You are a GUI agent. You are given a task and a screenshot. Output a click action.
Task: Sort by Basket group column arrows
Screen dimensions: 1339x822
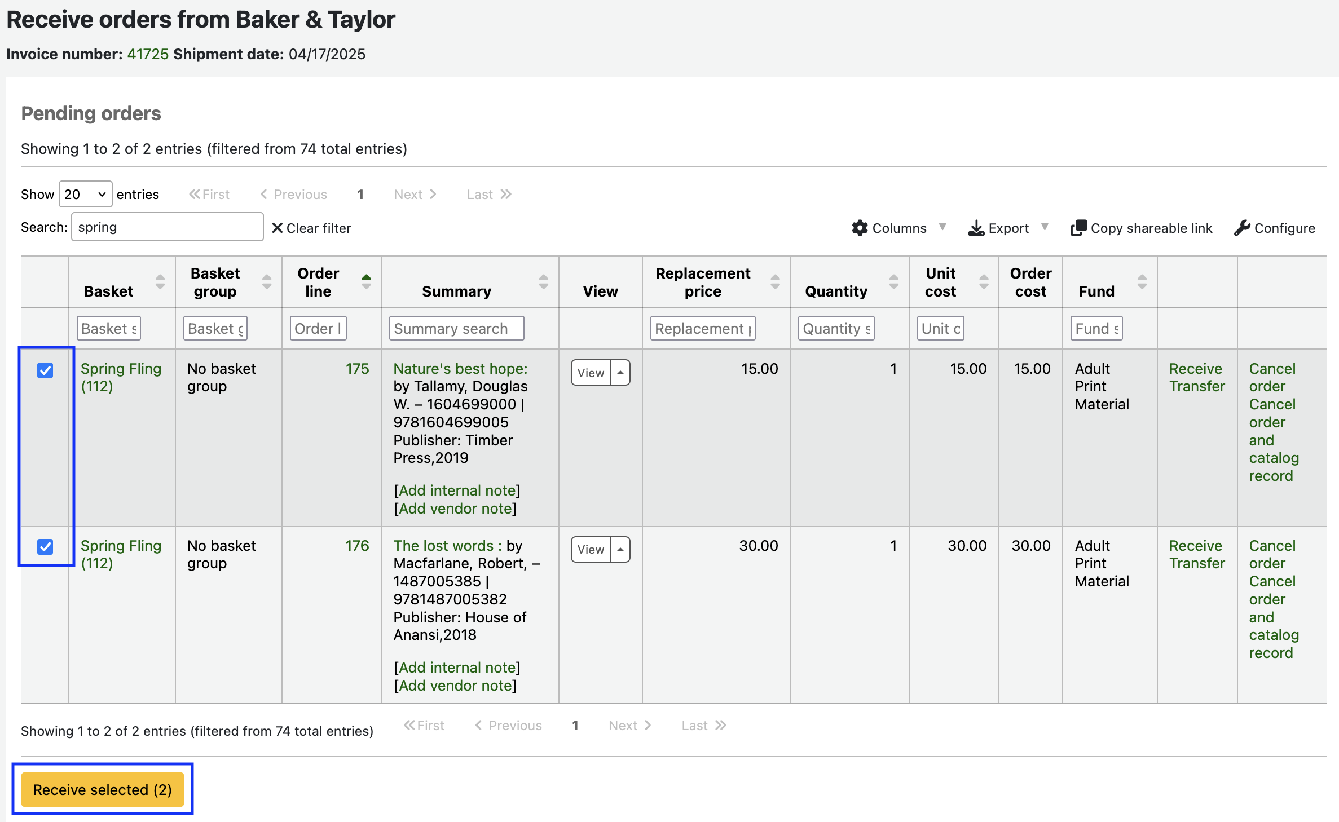(x=267, y=282)
